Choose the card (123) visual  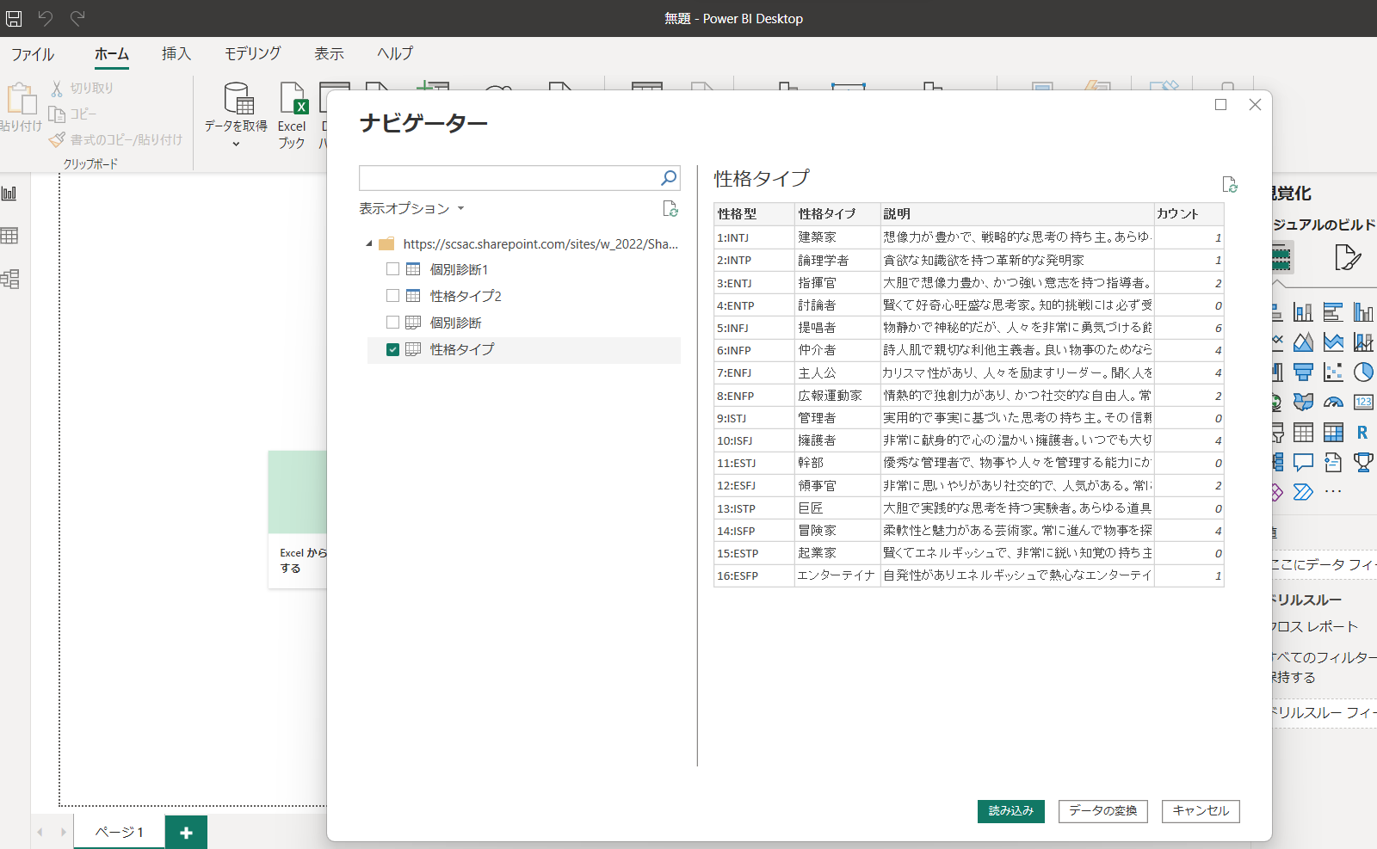point(1362,402)
